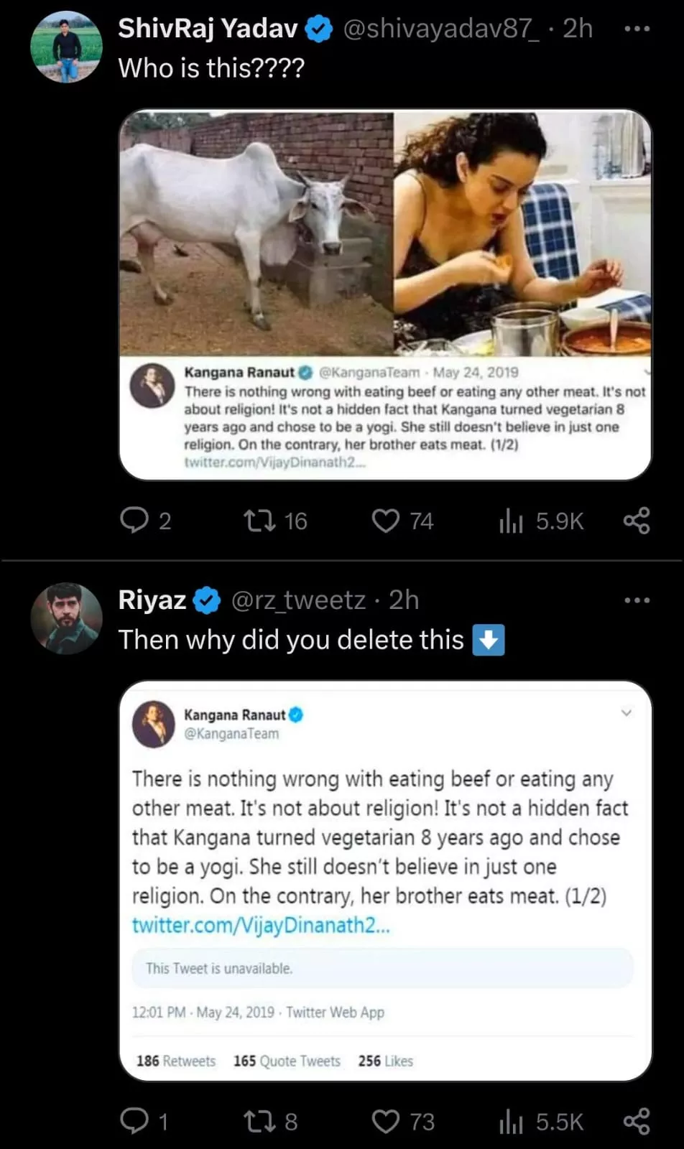Open more options for ShivRaj Yadav's tweet
The width and height of the screenshot is (684, 1149).
(637, 29)
